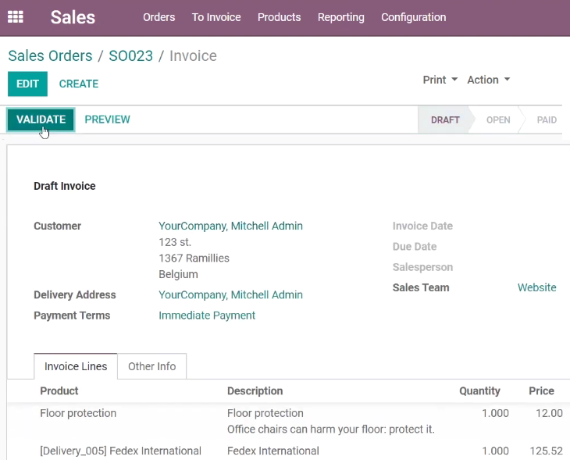Open the Preview invoice button
The width and height of the screenshot is (570, 460).
pyautogui.click(x=107, y=119)
